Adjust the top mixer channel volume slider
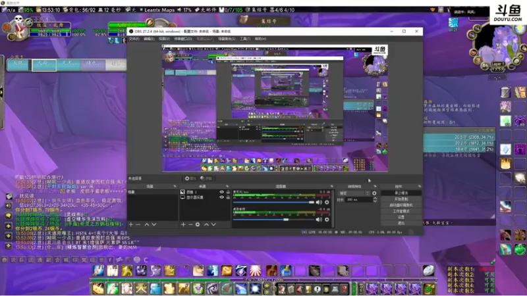This screenshot has width=527, height=296. point(273,202)
